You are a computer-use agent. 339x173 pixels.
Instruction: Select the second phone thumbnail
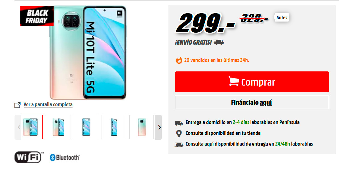tap(58, 127)
